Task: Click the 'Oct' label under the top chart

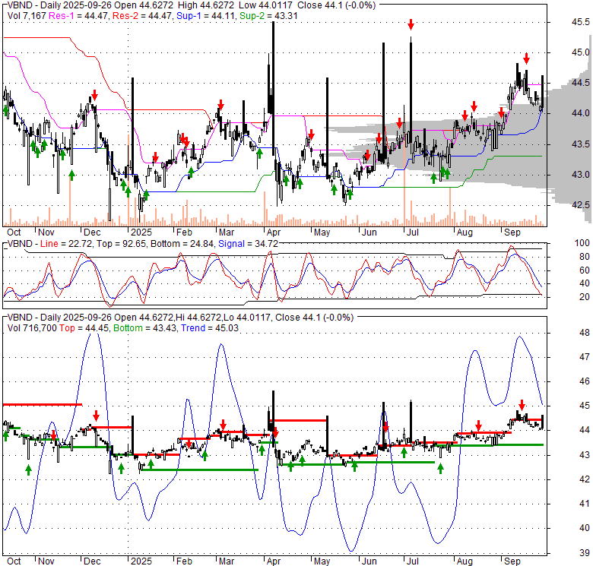Action: pos(14,232)
